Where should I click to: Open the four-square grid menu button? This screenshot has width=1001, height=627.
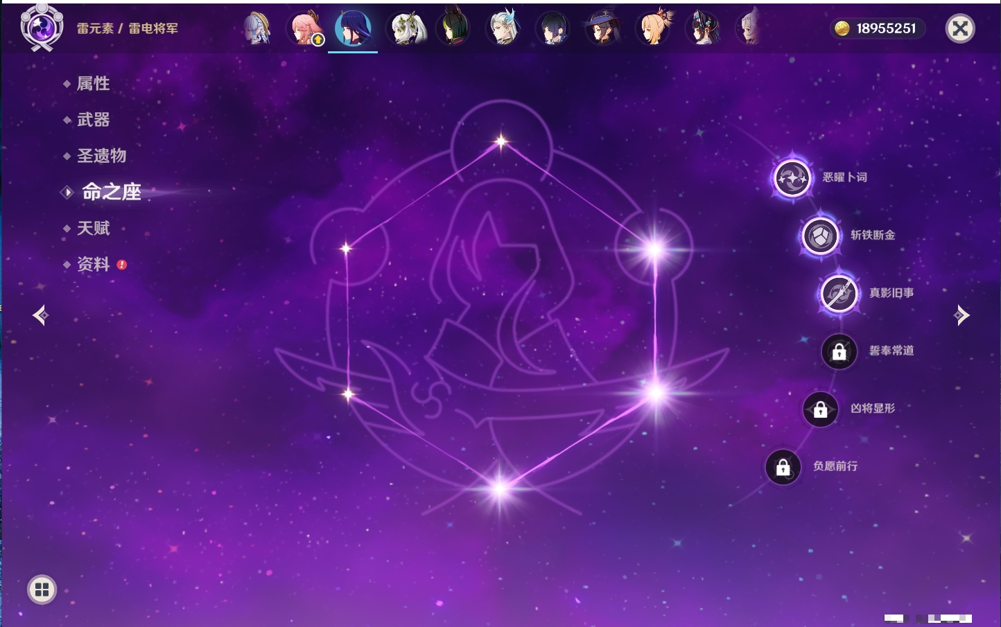(x=42, y=590)
